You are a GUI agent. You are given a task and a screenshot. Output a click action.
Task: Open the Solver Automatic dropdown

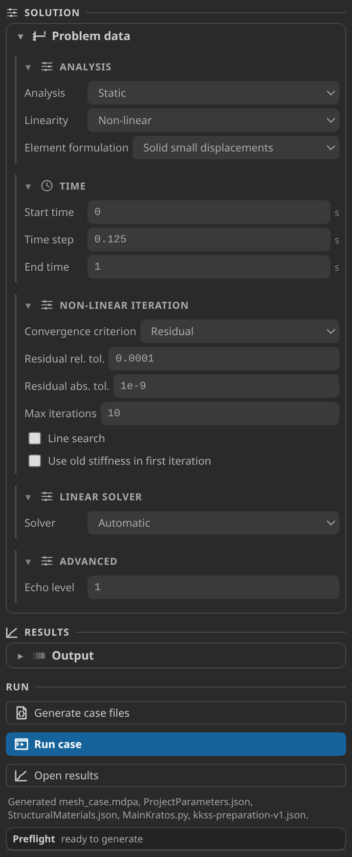point(213,523)
